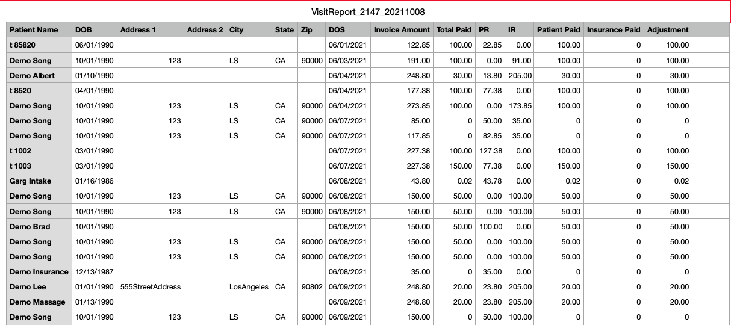The width and height of the screenshot is (731, 325).
Task: Select Demo Insurance invoice amount 35.00
Action: [402, 271]
